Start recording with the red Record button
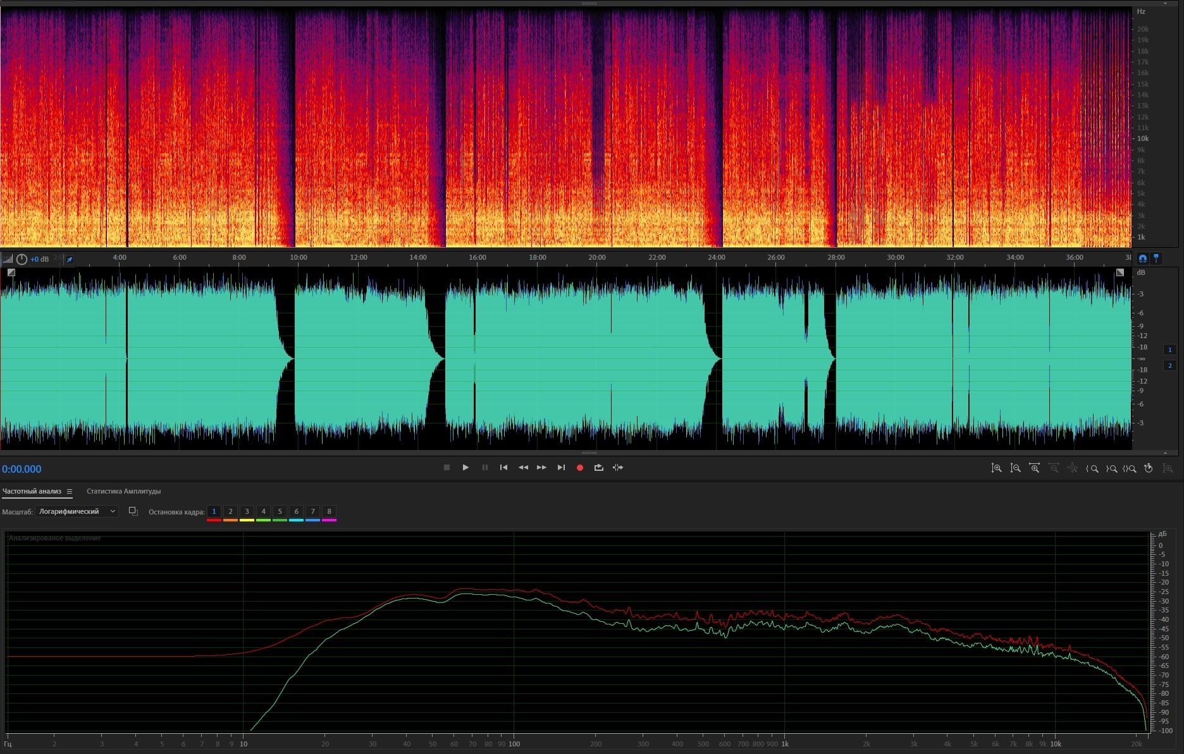 coord(579,468)
